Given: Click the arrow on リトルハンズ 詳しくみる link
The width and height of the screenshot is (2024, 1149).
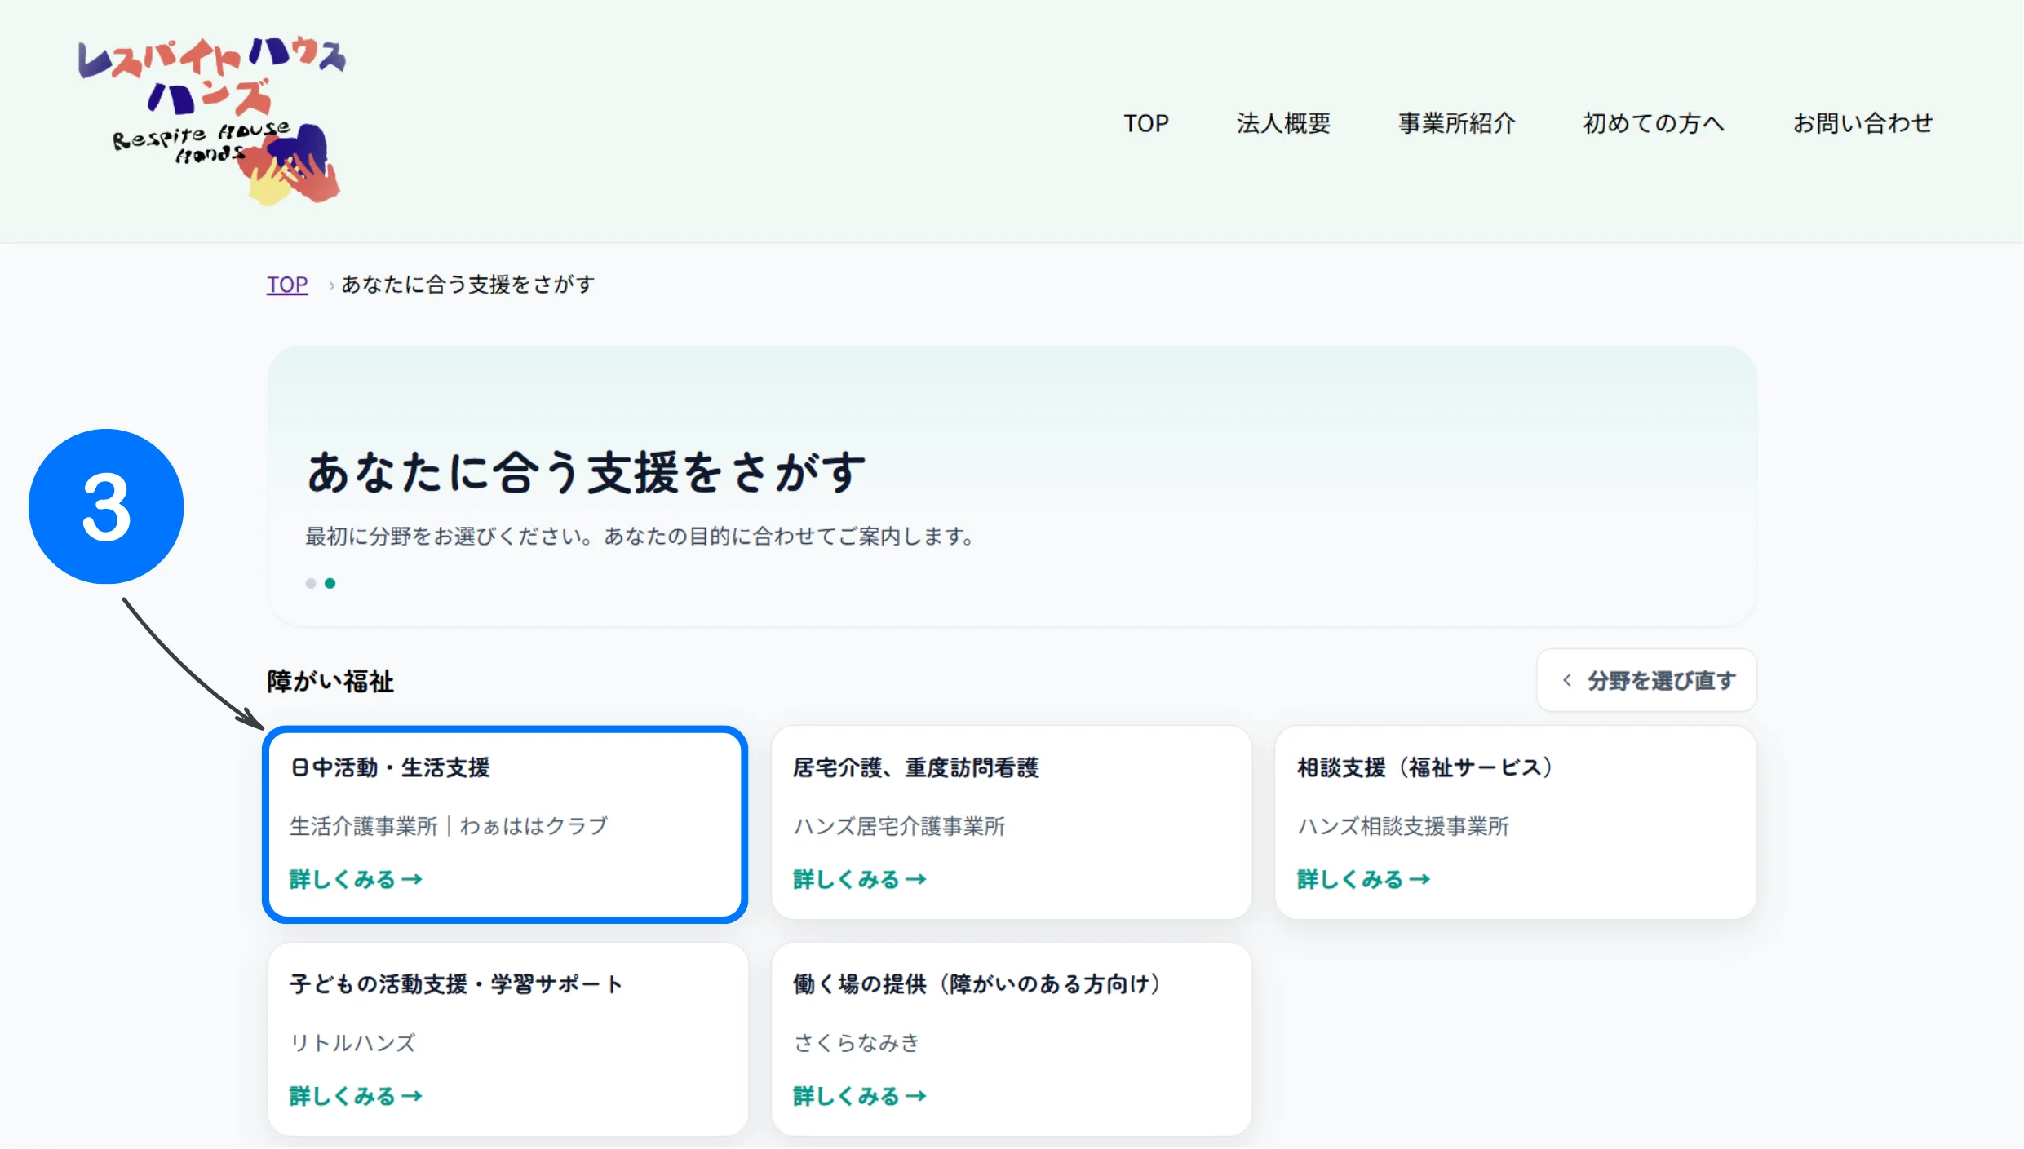Looking at the screenshot, I should click(x=414, y=1096).
